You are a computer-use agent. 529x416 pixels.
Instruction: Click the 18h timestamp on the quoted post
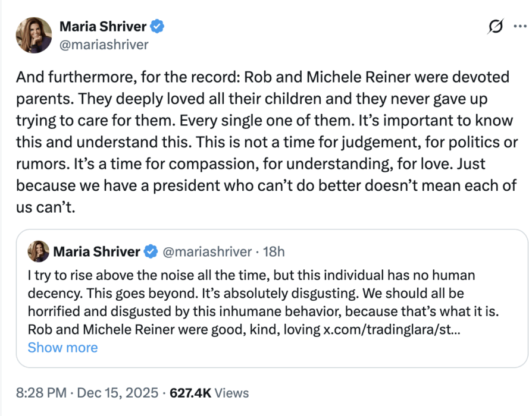tap(274, 252)
